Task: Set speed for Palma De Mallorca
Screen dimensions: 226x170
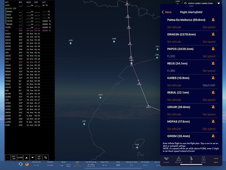Action: [x=209, y=27]
